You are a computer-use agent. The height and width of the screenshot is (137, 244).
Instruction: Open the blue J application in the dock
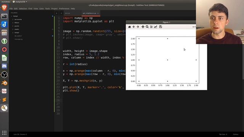click(4, 24)
